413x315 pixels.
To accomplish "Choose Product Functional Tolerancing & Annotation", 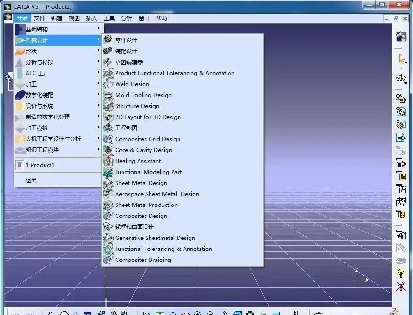I will (x=183, y=73).
